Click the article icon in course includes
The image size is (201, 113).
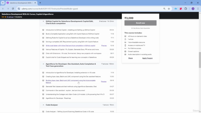125,39
